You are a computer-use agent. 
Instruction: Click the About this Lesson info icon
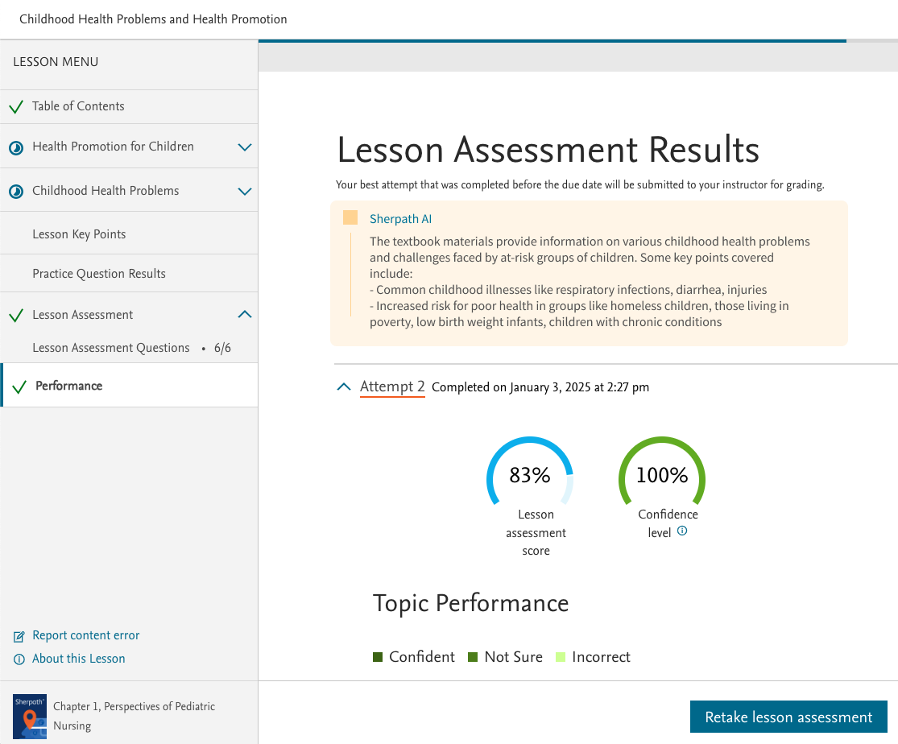(19, 659)
